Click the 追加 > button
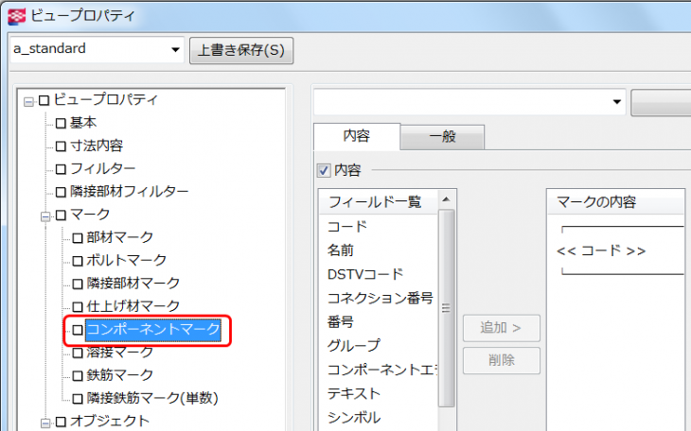The image size is (691, 431). tap(501, 328)
